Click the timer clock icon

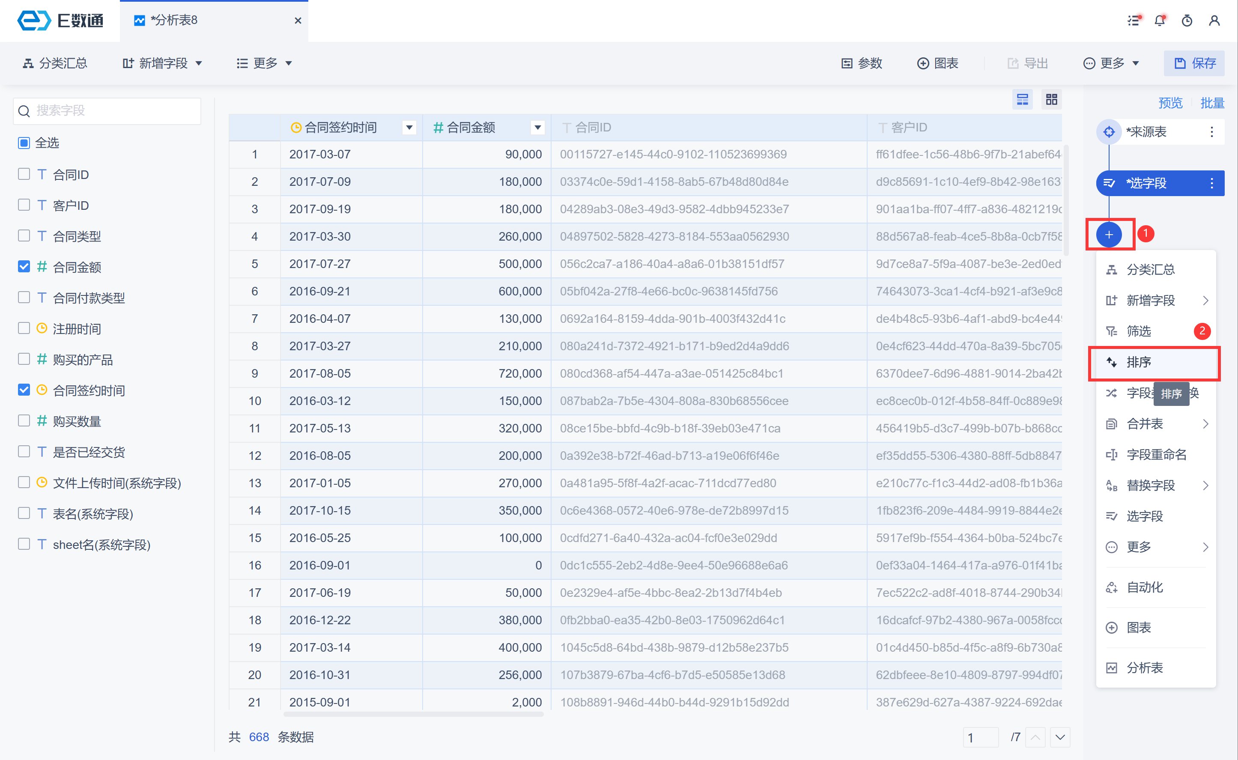(x=1187, y=21)
